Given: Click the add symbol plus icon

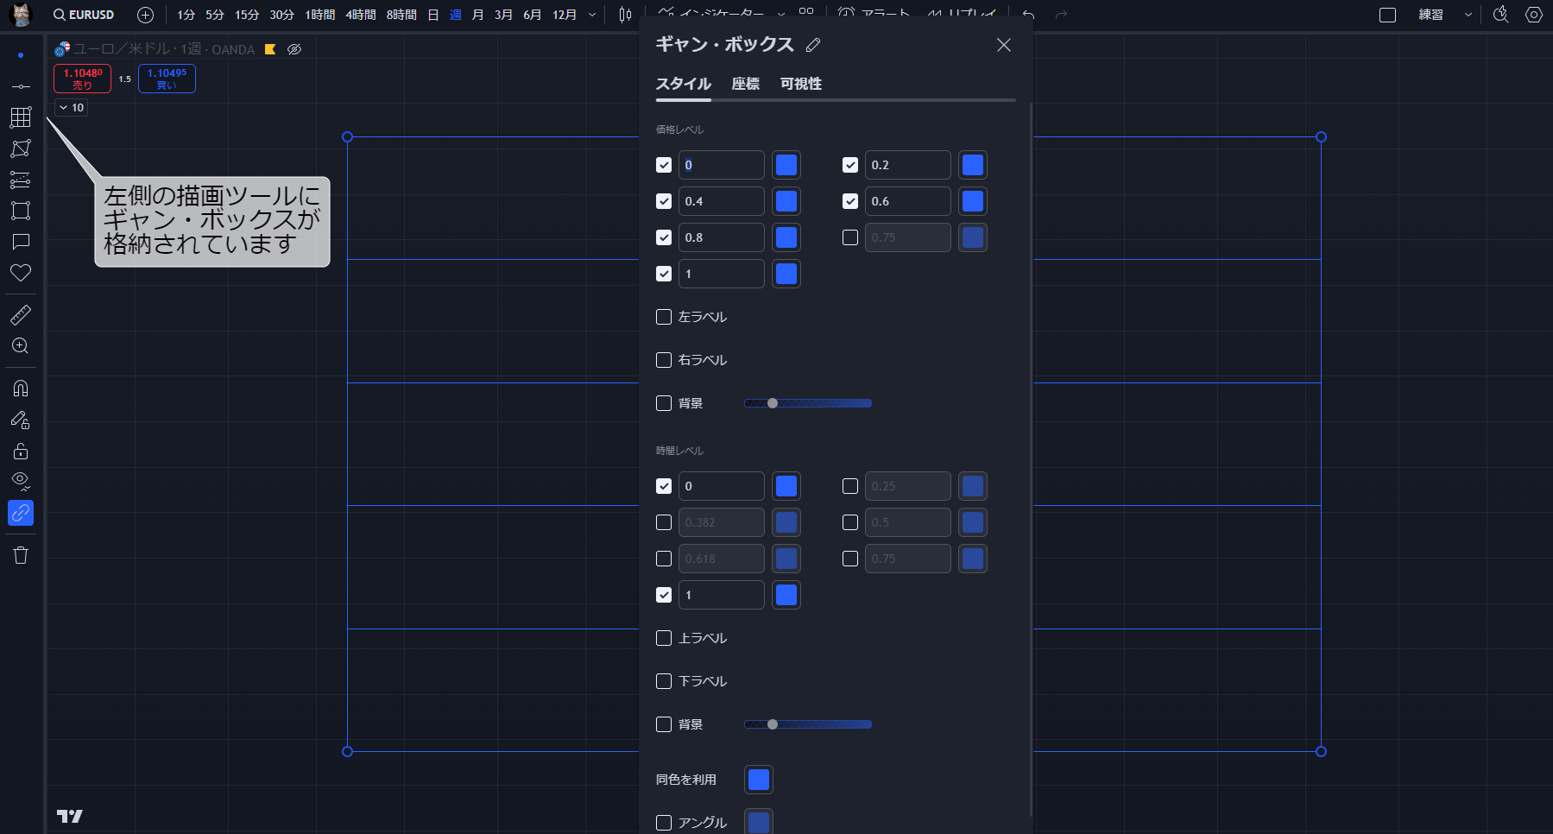Looking at the screenshot, I should 146,15.
